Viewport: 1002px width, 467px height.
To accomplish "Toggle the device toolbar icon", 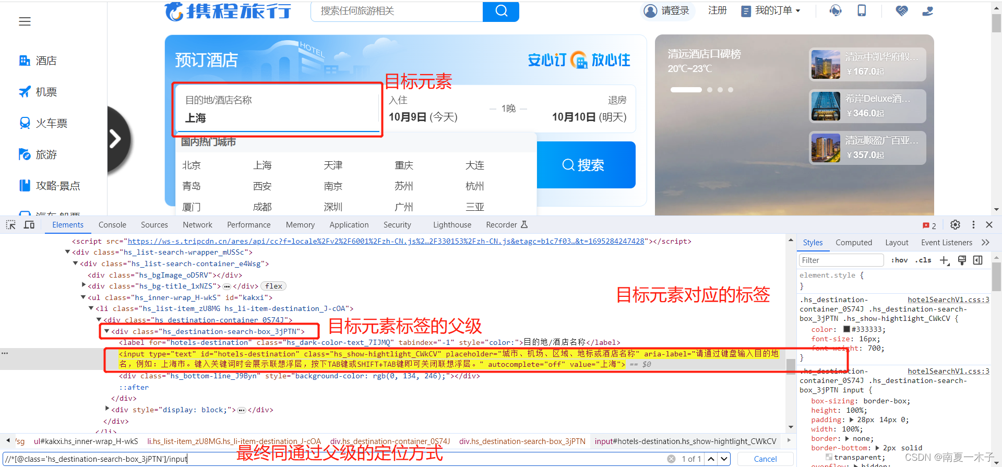I will pyautogui.click(x=29, y=225).
